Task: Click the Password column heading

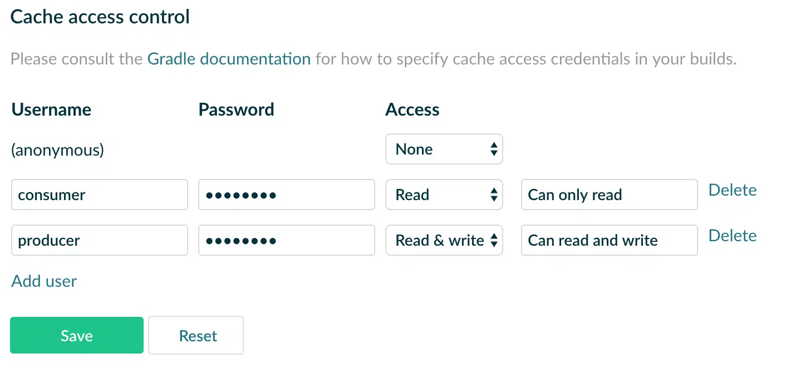Action: click(236, 110)
